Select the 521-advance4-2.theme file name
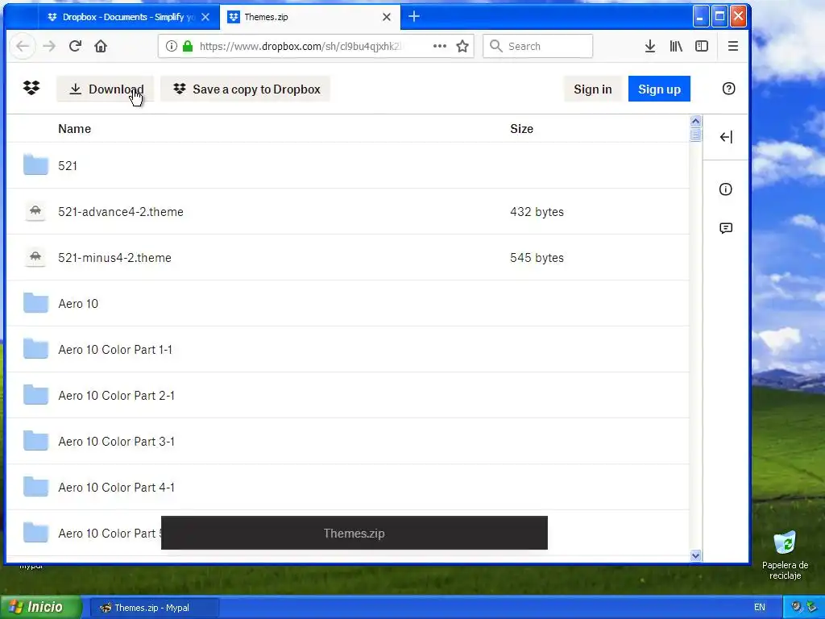Screen dimensions: 825x619 [x=121, y=212]
